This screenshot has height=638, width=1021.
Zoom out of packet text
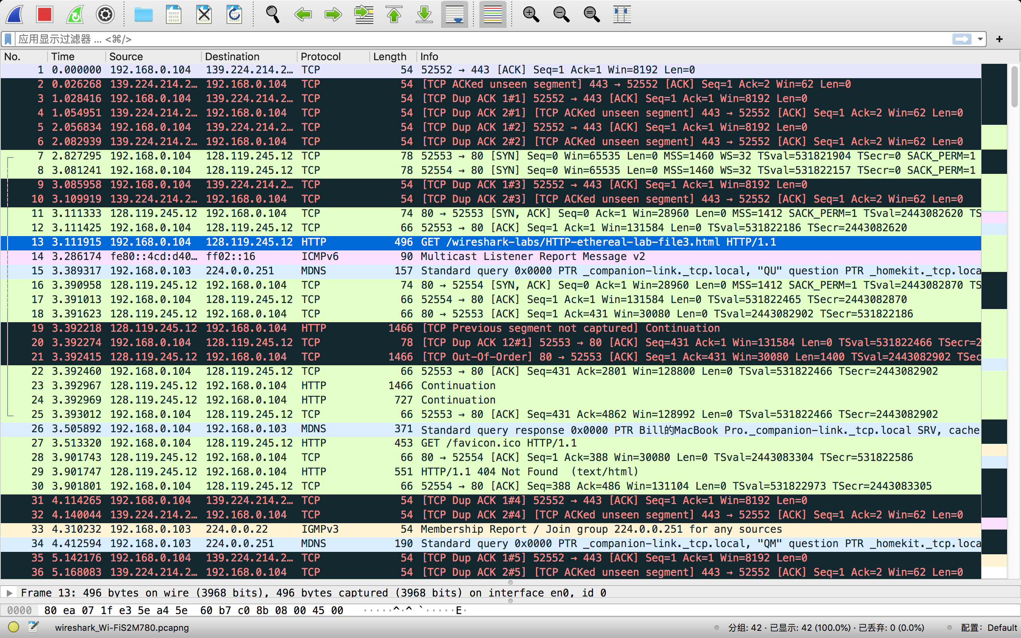click(x=562, y=15)
